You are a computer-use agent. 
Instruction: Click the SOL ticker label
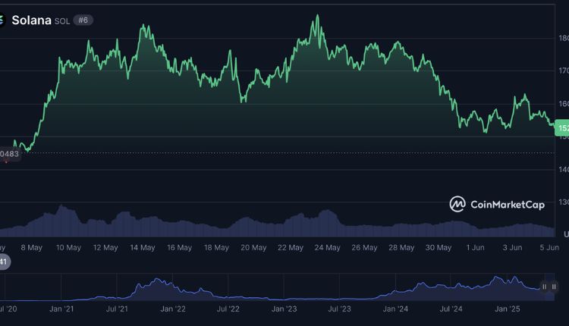tap(62, 21)
